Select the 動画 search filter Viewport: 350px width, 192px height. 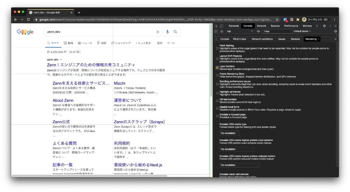click(69, 43)
